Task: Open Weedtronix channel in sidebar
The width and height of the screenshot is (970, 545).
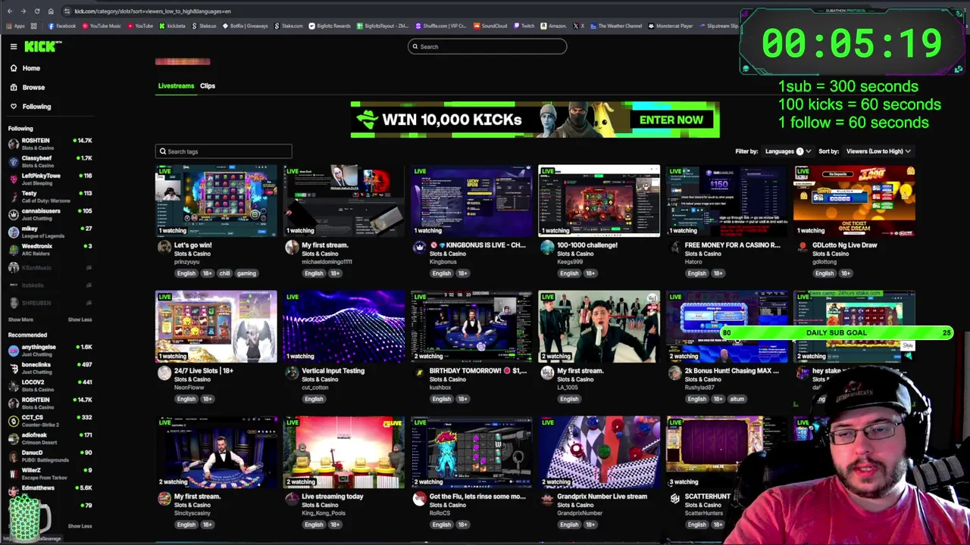Action: 50,249
